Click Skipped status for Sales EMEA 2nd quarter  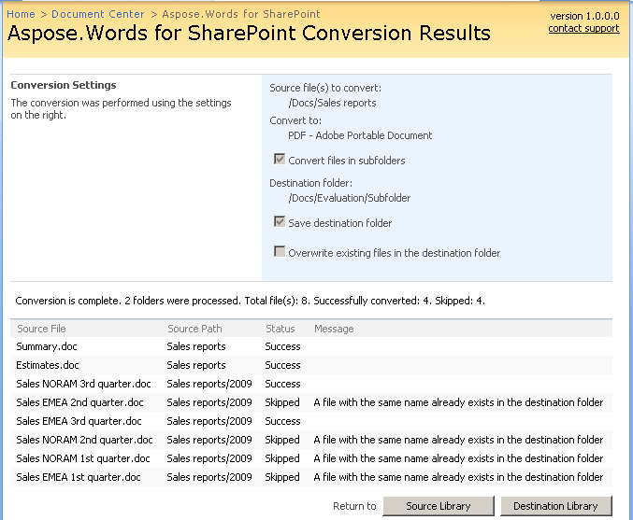coord(282,402)
